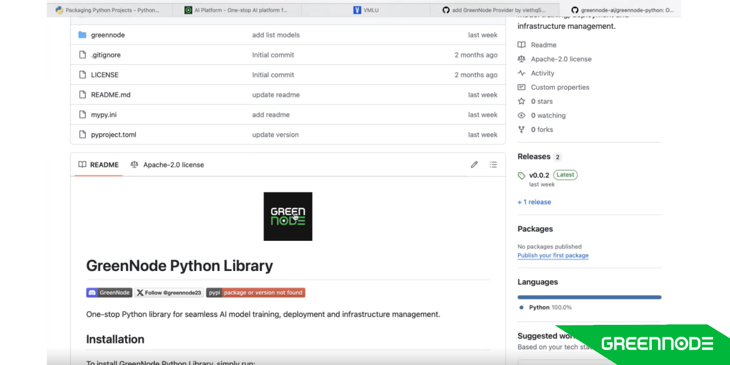The width and height of the screenshot is (730, 365).
Task: Click the pencil edit README icon
Action: click(474, 164)
